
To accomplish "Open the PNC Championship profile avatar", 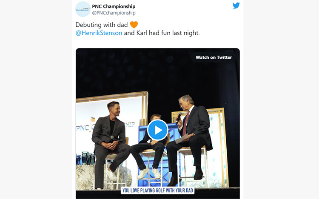I will 83,9.
